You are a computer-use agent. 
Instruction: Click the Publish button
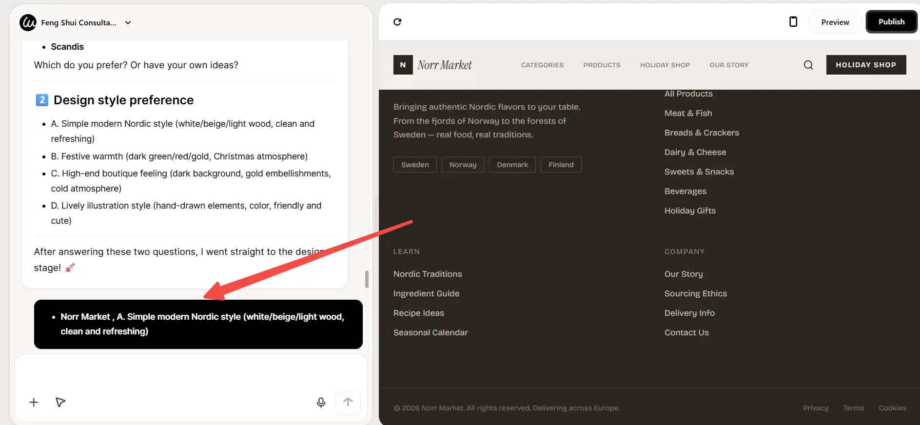891,22
